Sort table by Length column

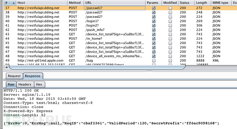[203, 2]
